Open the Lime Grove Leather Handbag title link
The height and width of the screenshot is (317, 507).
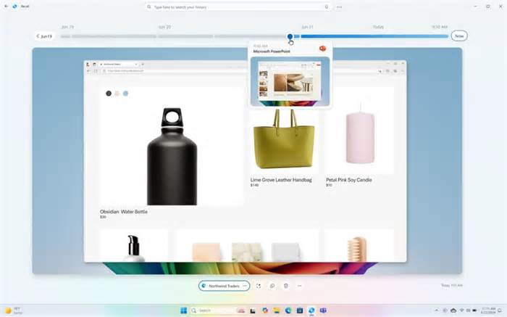click(x=281, y=180)
